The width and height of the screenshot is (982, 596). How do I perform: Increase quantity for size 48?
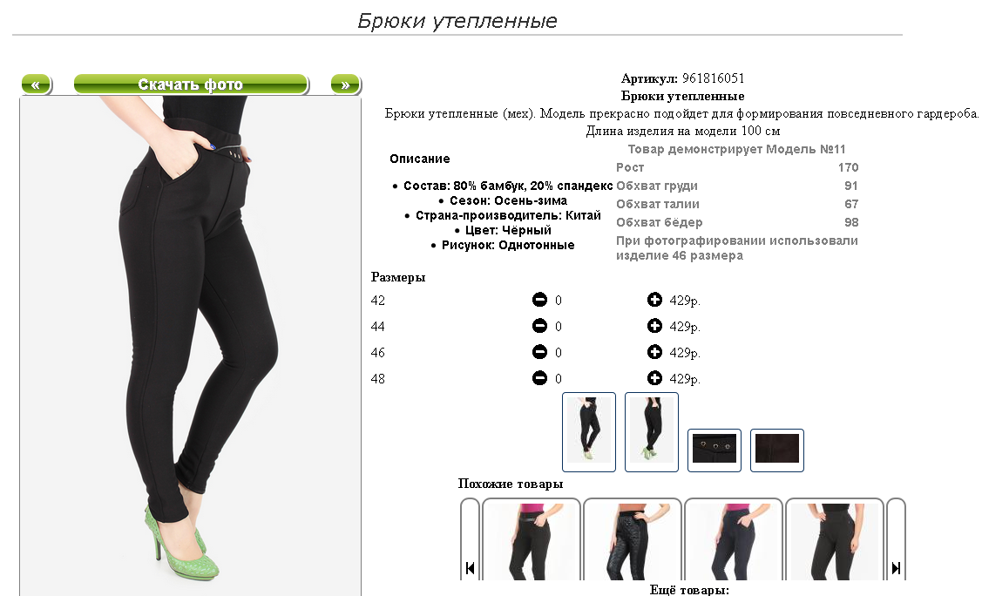point(654,378)
